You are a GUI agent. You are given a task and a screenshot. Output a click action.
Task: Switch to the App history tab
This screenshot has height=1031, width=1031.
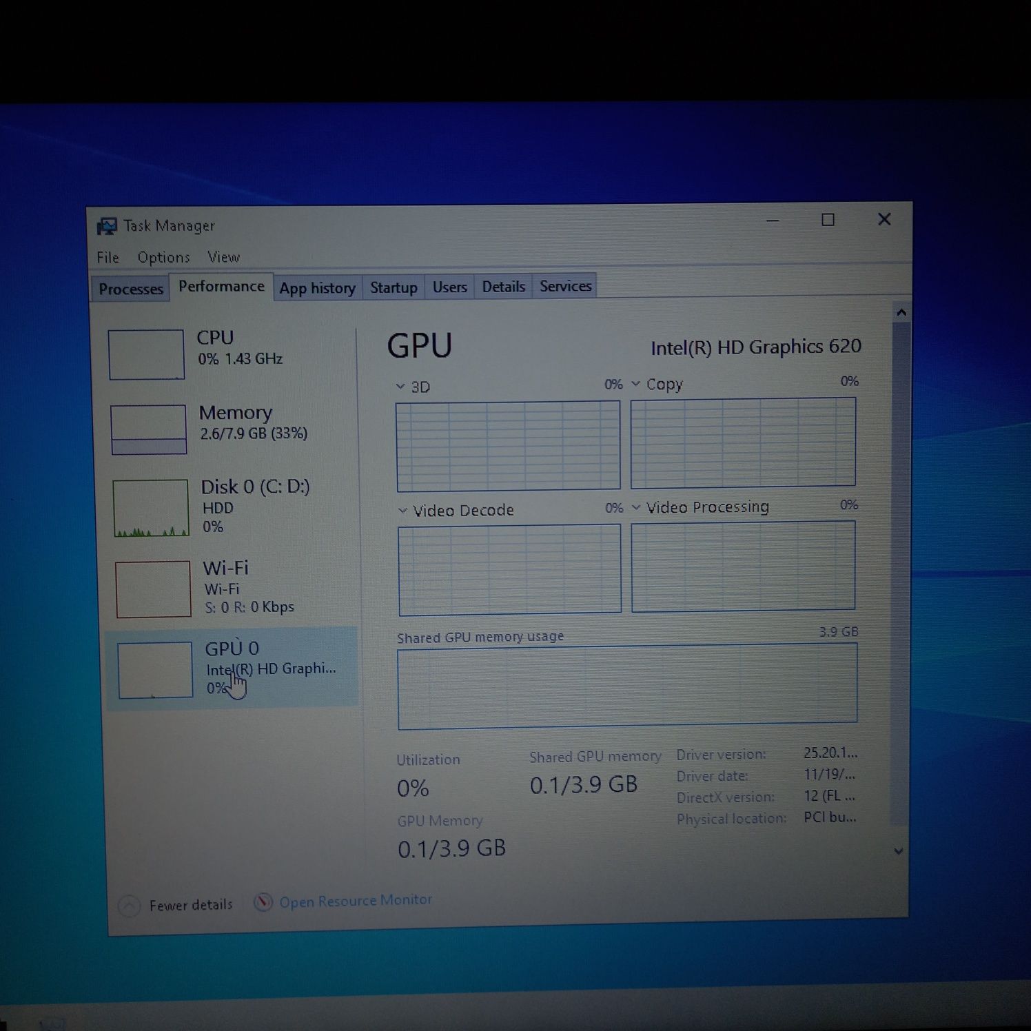(317, 288)
